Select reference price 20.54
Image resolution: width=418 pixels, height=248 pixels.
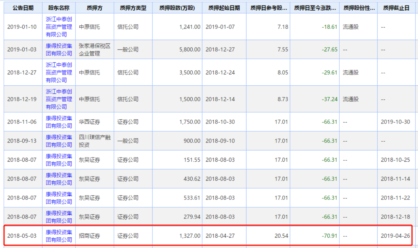click(x=281, y=236)
